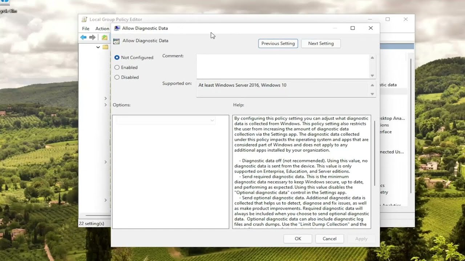Image resolution: width=465 pixels, height=261 pixels.
Task: Minimize the Local Group Policy Editor window
Action: 370,19
